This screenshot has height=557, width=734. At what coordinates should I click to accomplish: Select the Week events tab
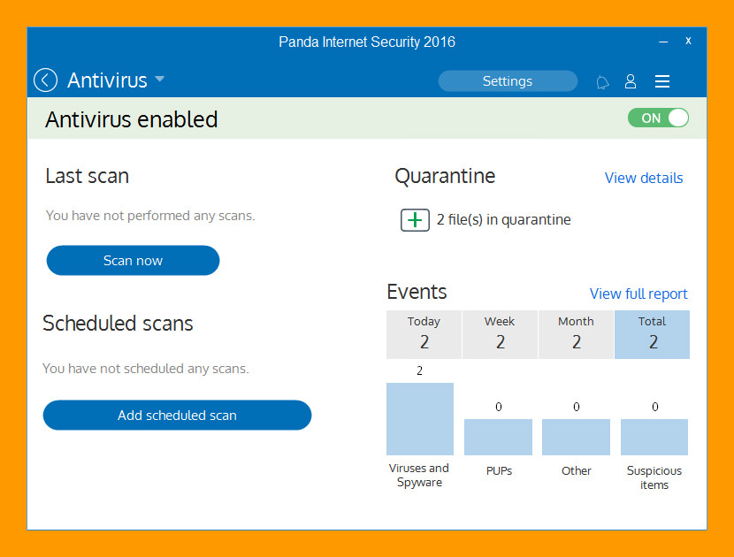(x=500, y=334)
